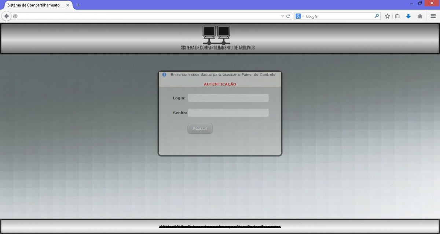Show the bookmarks list icon

pyautogui.click(x=397, y=16)
